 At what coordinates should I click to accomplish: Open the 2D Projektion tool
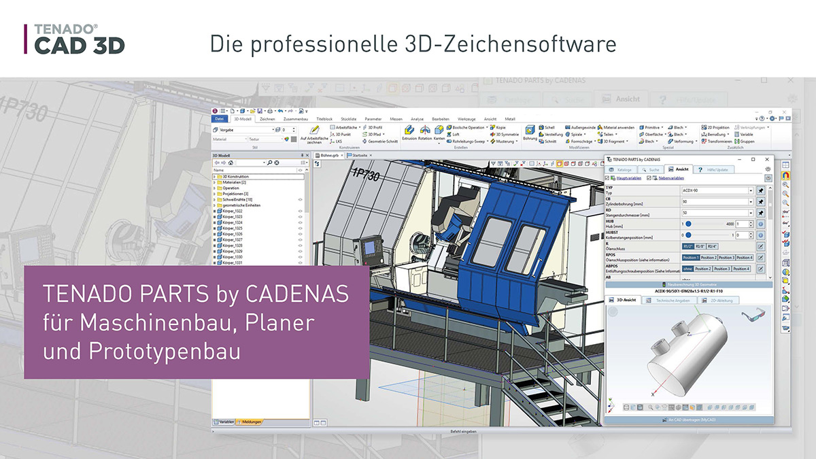tap(715, 127)
